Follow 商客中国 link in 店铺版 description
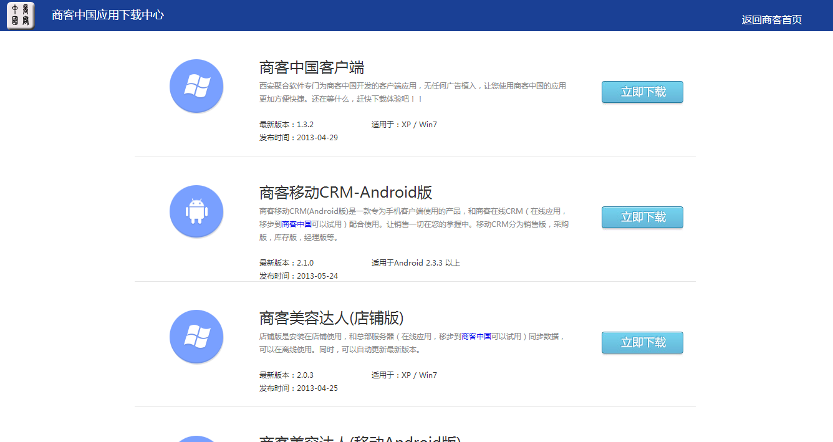The height and width of the screenshot is (442, 833). click(476, 337)
